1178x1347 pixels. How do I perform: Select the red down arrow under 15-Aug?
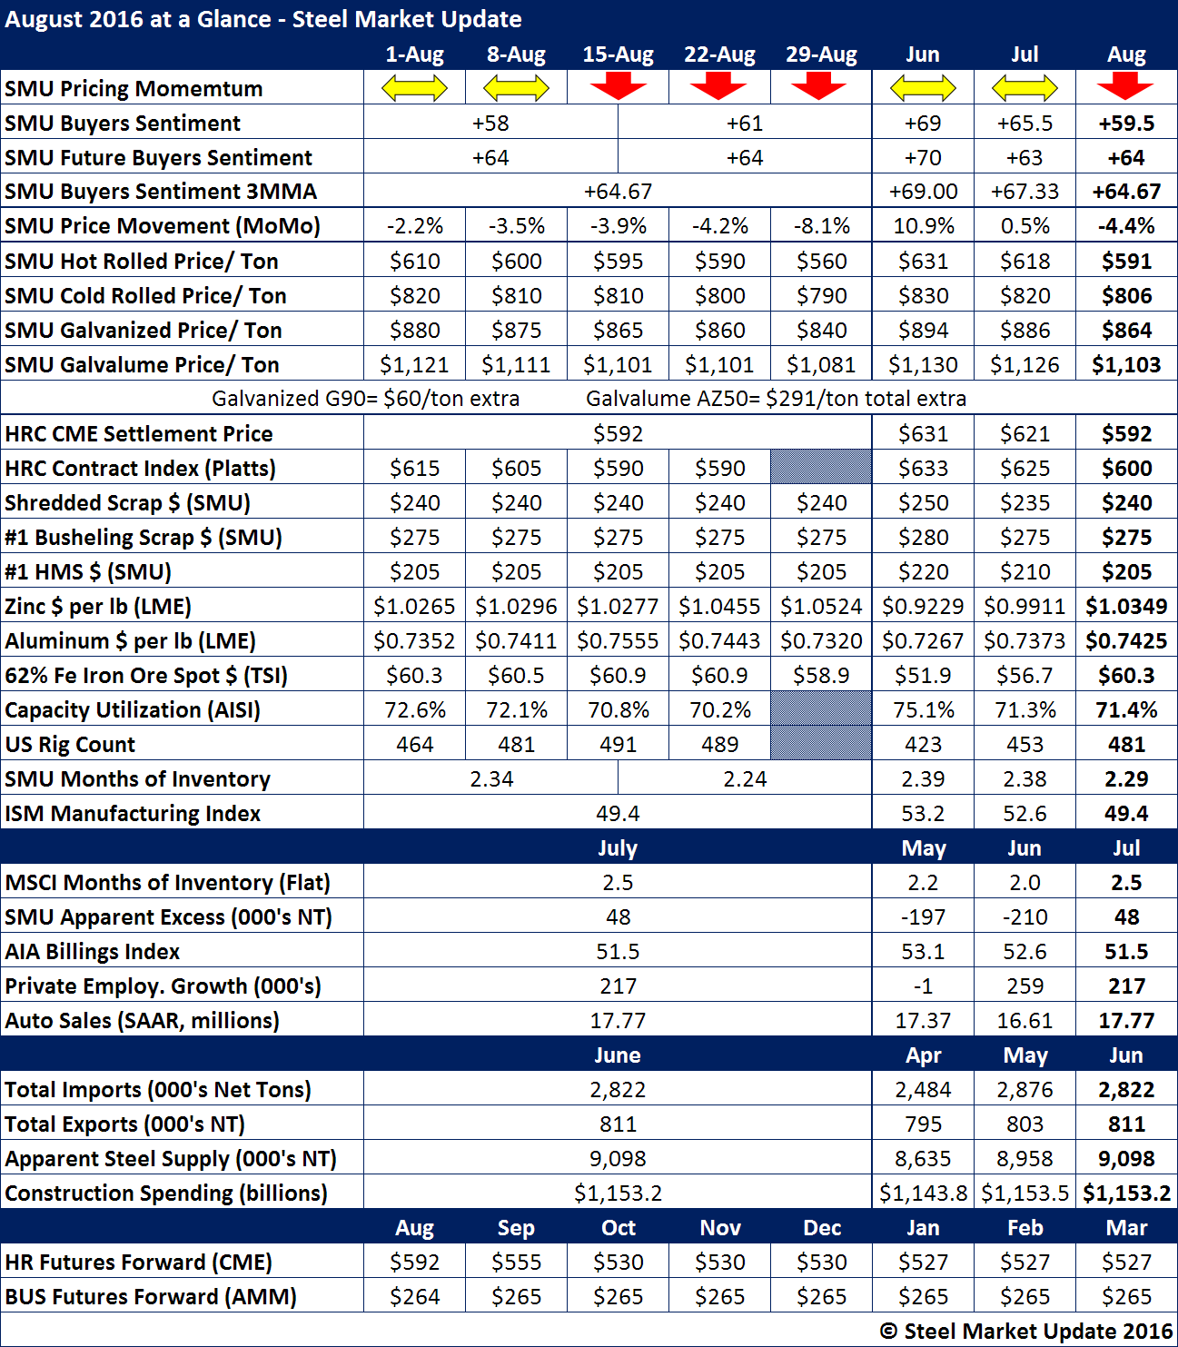click(x=618, y=87)
